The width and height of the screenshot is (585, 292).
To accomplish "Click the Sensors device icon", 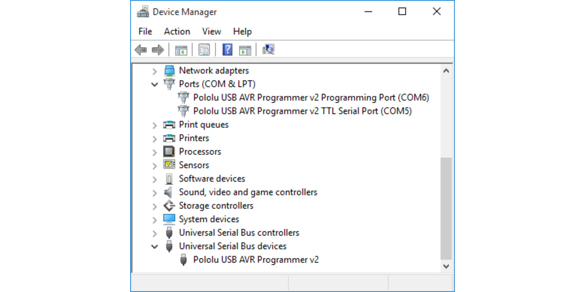I will [x=169, y=165].
